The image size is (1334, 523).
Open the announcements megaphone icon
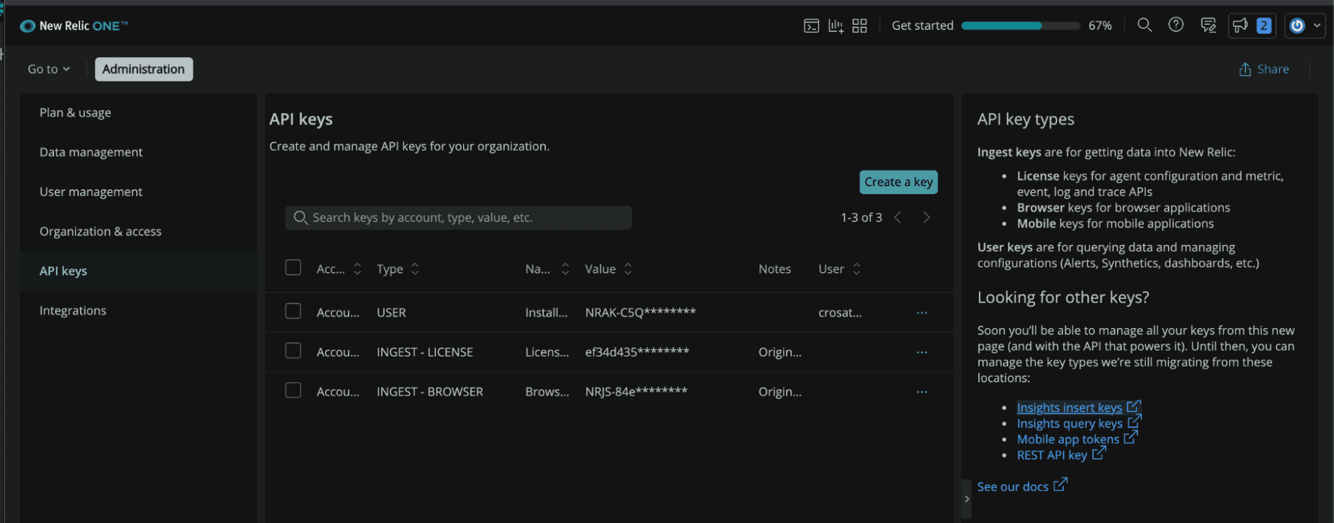pos(1241,26)
